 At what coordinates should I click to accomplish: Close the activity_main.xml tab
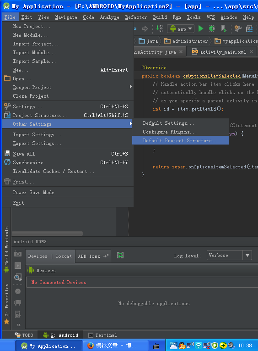click(x=251, y=52)
